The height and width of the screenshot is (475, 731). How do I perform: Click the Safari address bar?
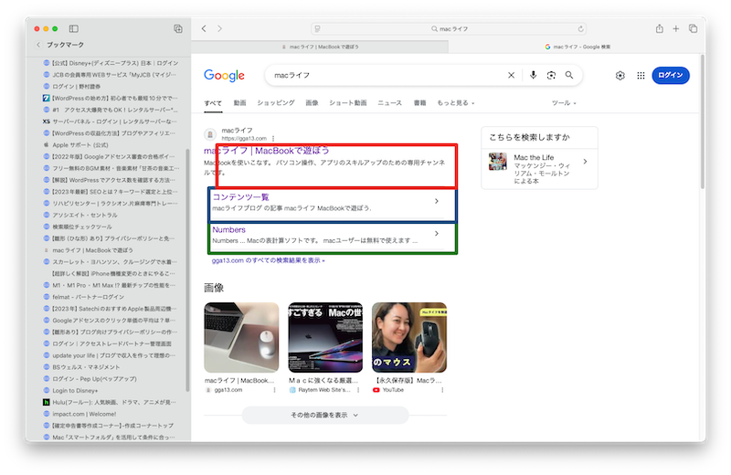pyautogui.click(x=449, y=29)
